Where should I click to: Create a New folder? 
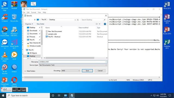click(x=41, y=24)
